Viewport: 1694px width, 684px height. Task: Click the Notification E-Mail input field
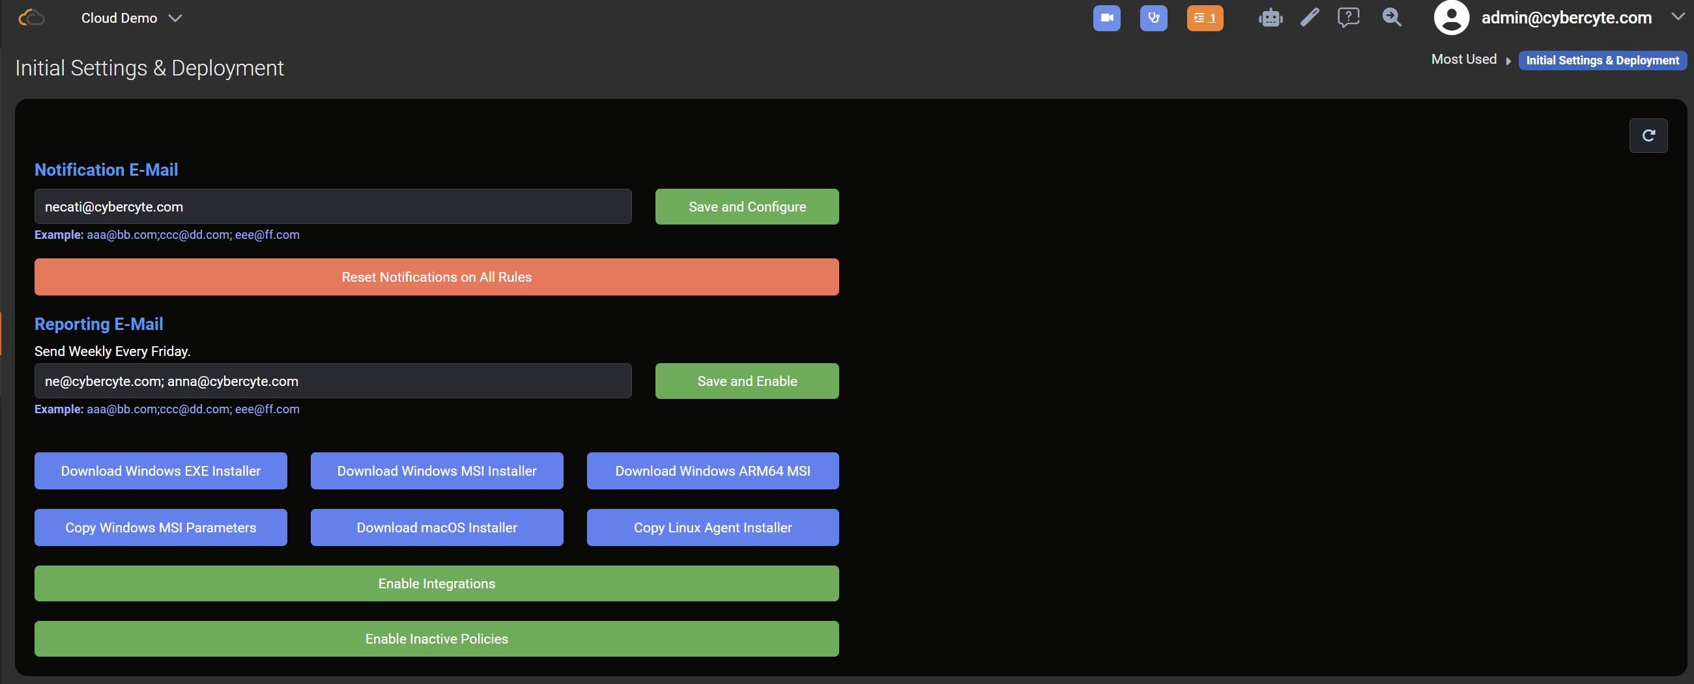[333, 207]
